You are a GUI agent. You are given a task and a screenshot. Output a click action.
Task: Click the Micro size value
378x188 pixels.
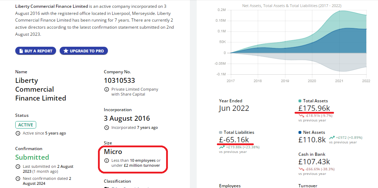pos(113,152)
